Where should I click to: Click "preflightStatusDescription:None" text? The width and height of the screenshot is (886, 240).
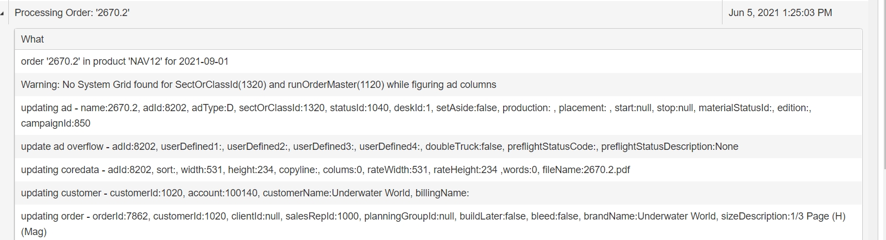[x=669, y=147]
